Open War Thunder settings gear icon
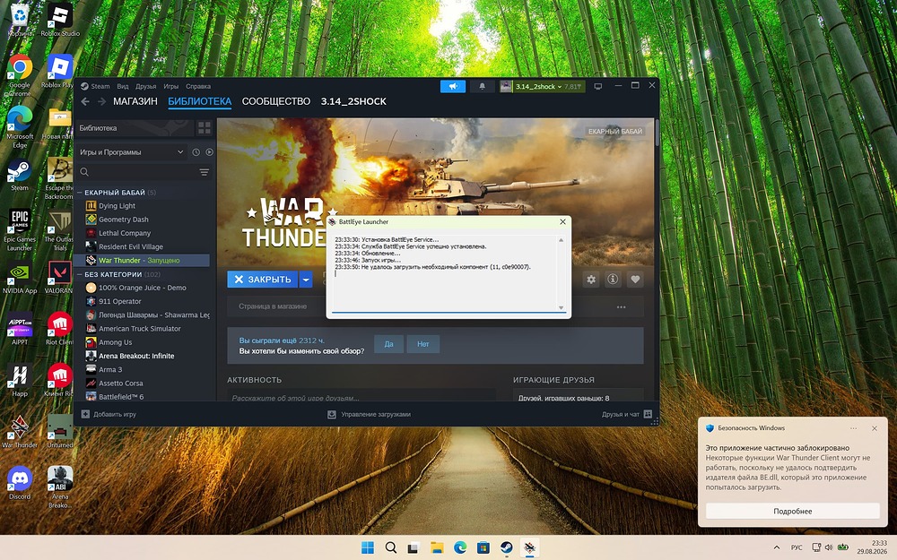Screen dimensions: 897x560 tap(591, 280)
